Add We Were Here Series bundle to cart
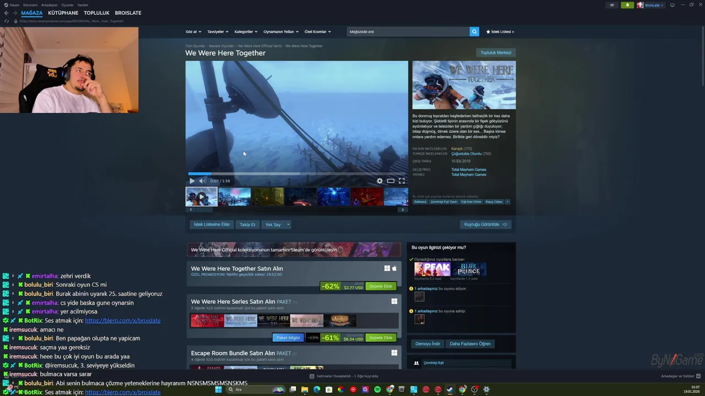Viewport: 705px width, 396px height. point(381,338)
